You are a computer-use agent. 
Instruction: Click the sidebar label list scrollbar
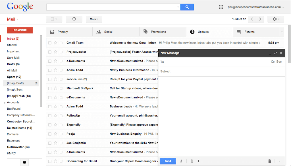click(41, 71)
